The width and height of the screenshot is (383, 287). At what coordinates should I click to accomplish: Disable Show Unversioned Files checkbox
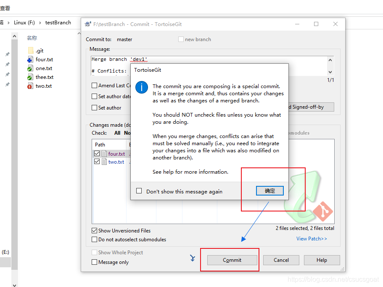[x=94, y=231]
